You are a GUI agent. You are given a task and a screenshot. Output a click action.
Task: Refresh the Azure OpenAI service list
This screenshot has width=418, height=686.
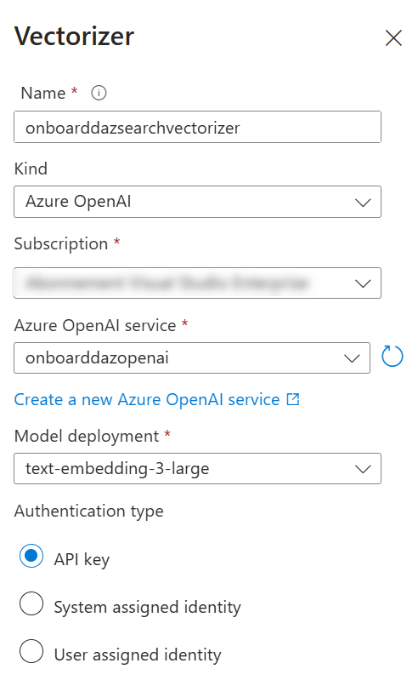click(x=392, y=356)
